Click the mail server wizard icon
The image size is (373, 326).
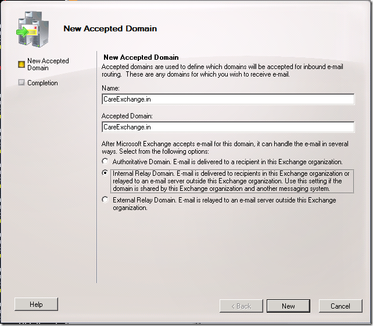coord(33,29)
